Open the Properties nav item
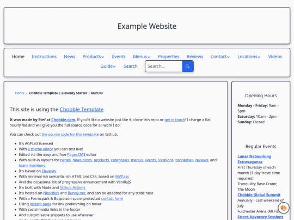This screenshot has width=294, height=220. click(169, 56)
